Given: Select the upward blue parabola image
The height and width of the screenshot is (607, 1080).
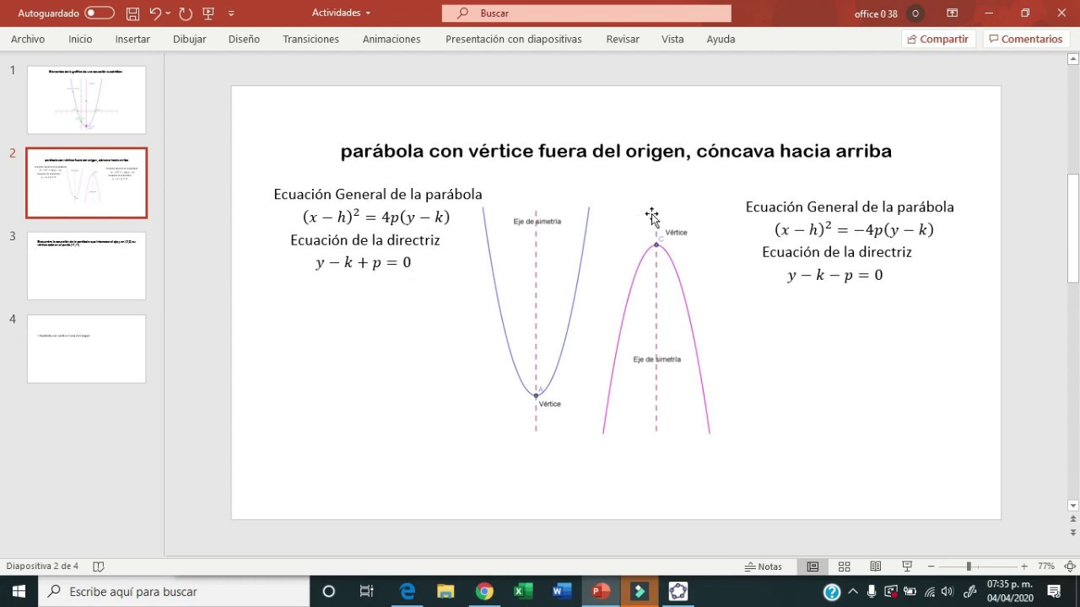Looking at the screenshot, I should (536, 319).
